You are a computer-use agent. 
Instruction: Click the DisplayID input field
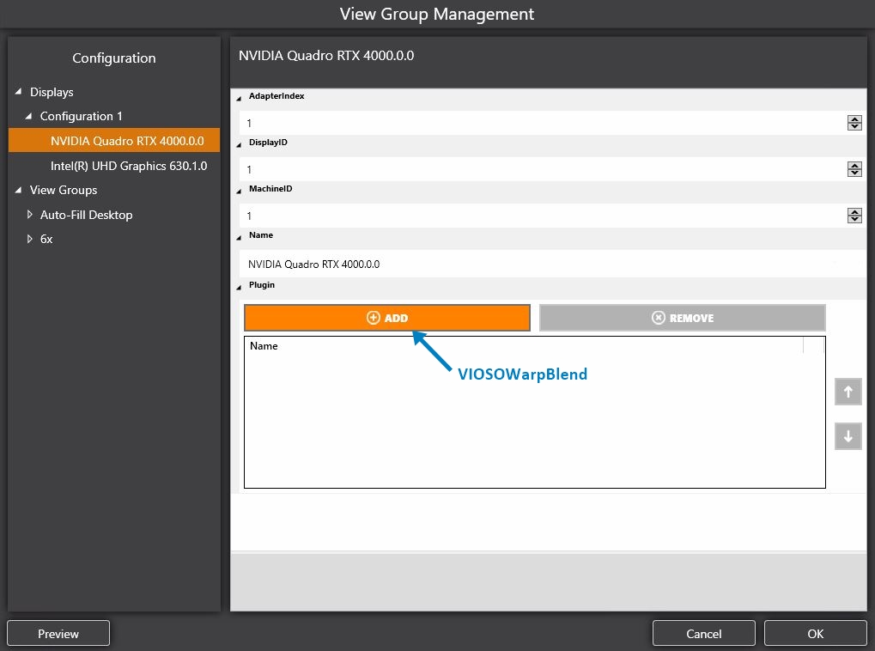coord(542,169)
